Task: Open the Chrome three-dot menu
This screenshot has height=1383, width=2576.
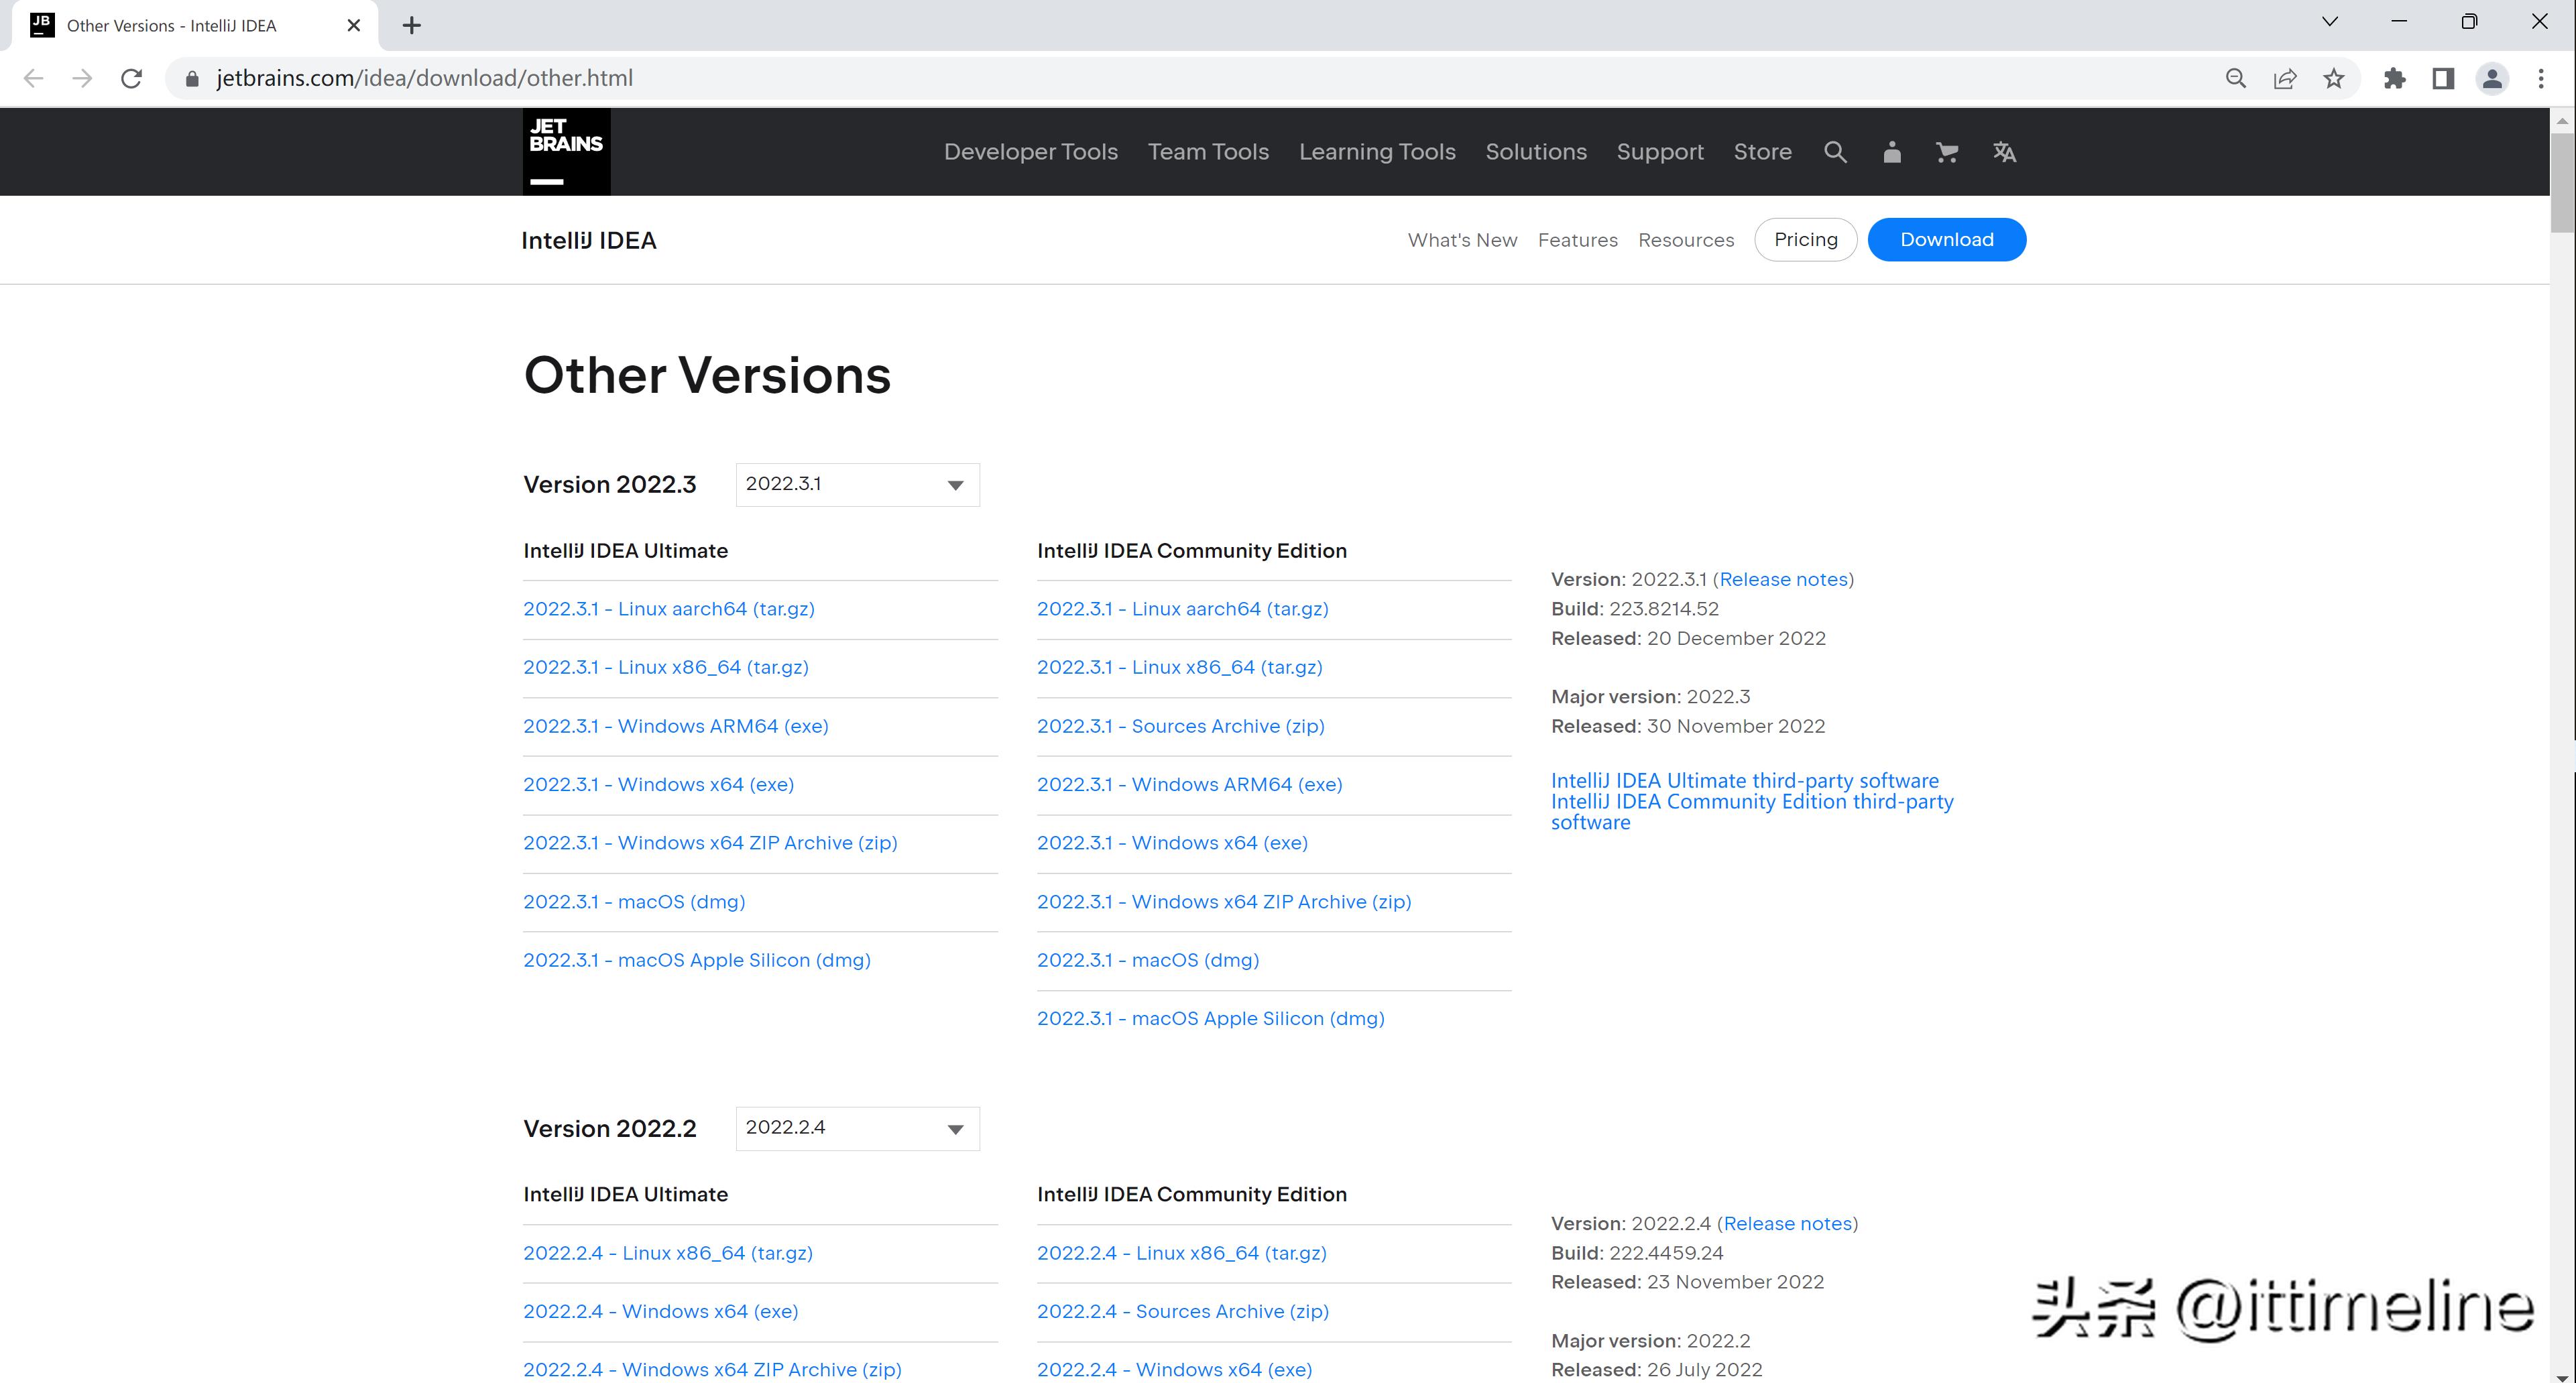Action: pyautogui.click(x=2541, y=78)
